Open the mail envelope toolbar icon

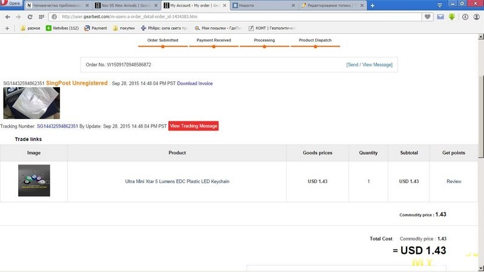pyautogui.click(x=440, y=17)
